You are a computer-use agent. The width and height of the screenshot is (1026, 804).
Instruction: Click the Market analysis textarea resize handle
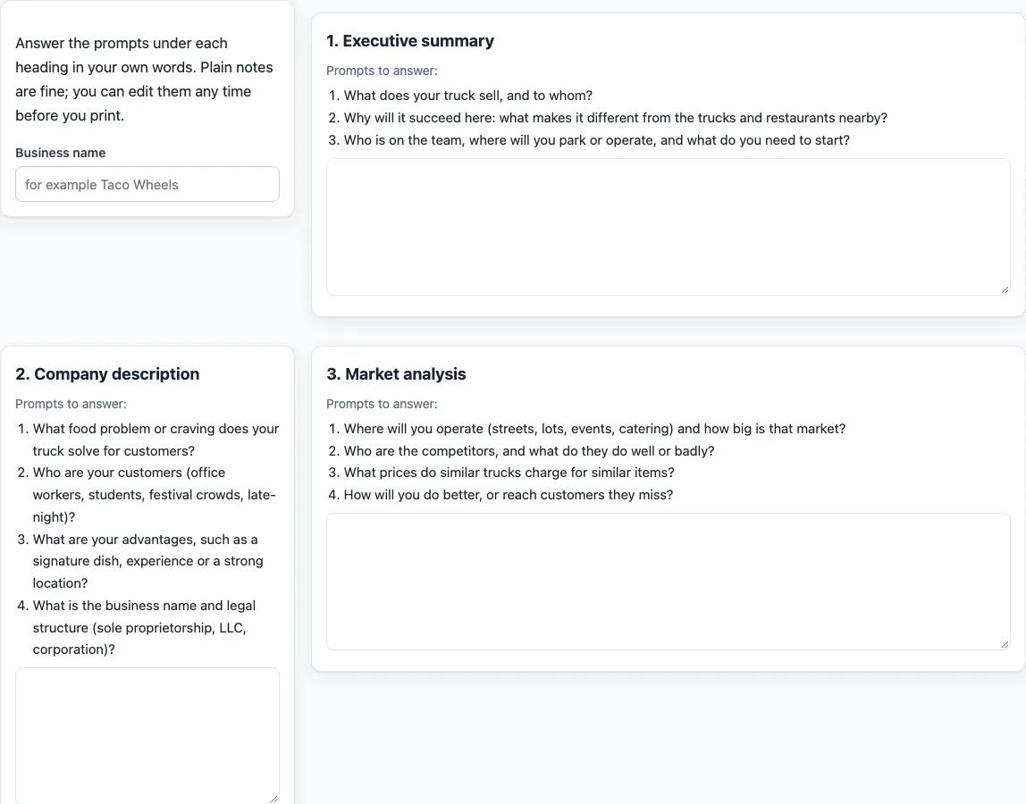click(x=1005, y=644)
